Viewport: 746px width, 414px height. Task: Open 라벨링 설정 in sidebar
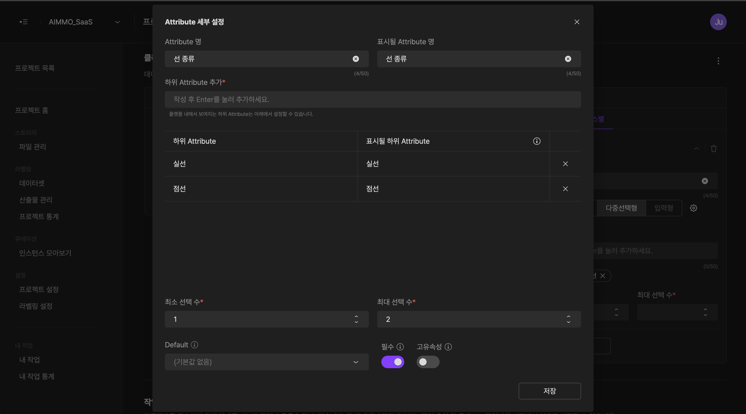click(x=36, y=306)
